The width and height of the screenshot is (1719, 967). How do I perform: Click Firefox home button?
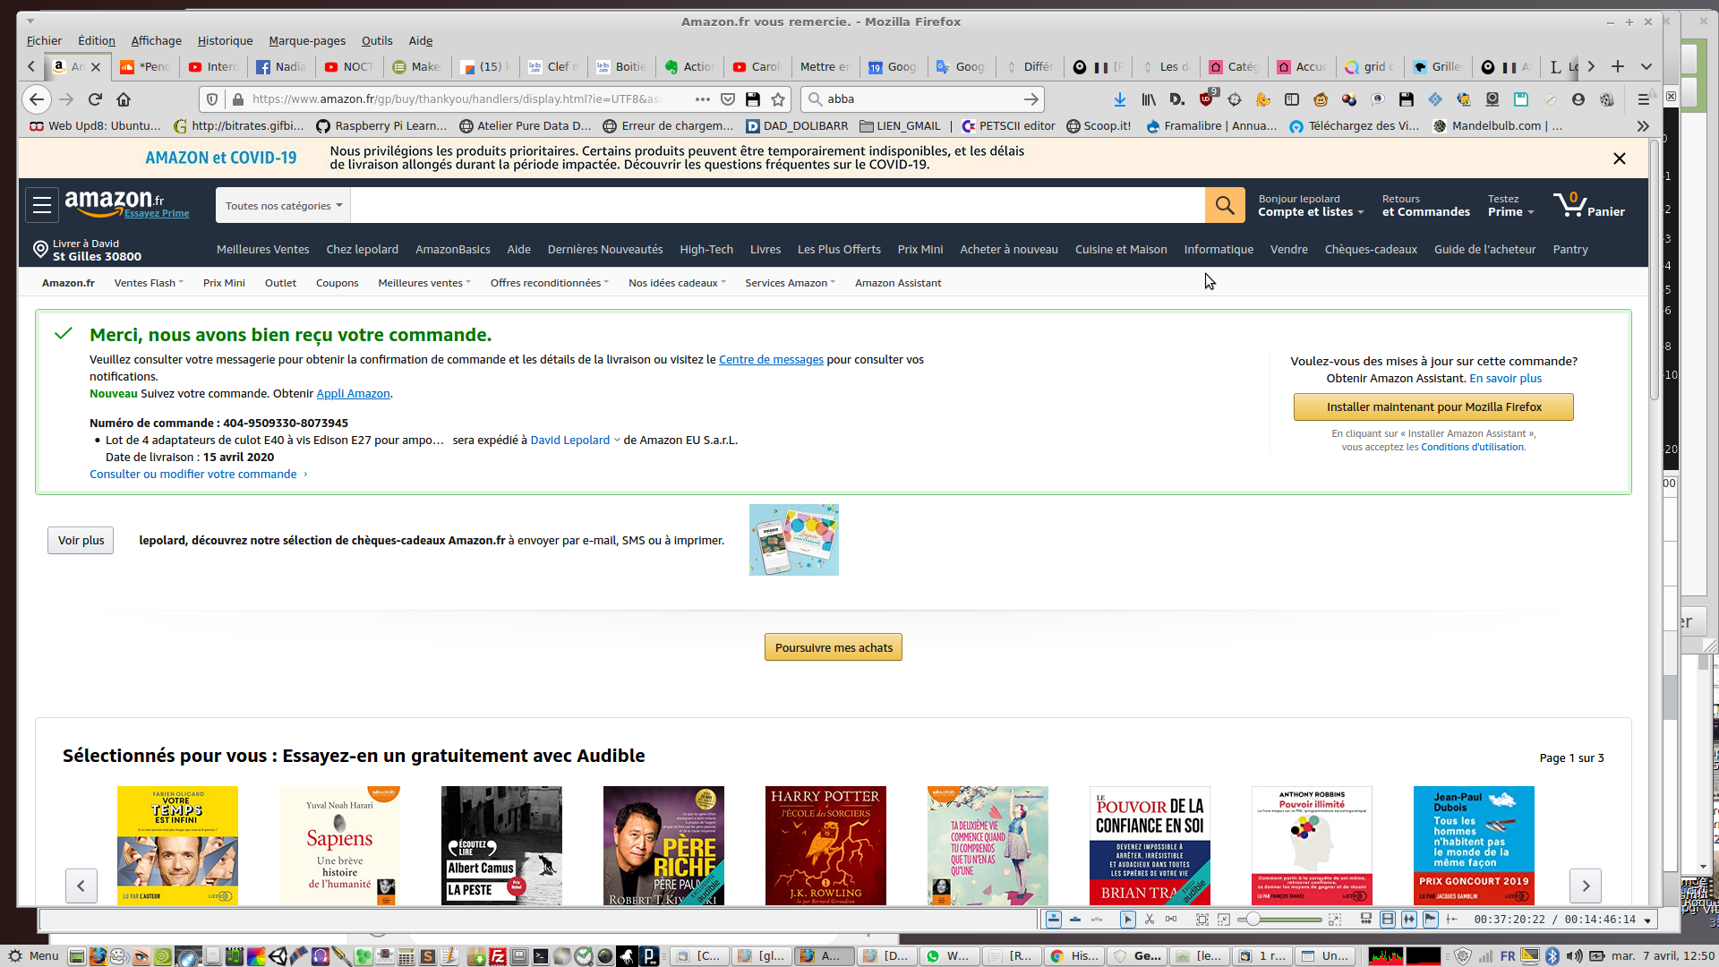124,99
